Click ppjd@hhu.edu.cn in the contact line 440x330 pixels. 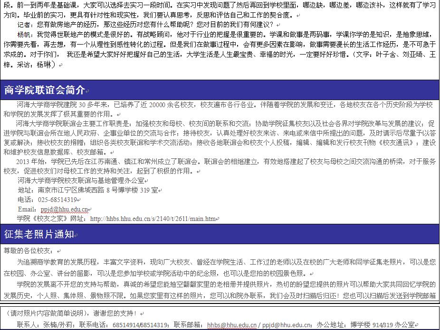286,325
